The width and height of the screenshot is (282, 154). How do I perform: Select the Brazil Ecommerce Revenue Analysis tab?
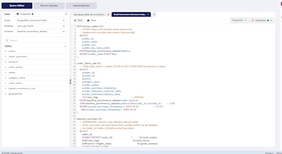131,15
